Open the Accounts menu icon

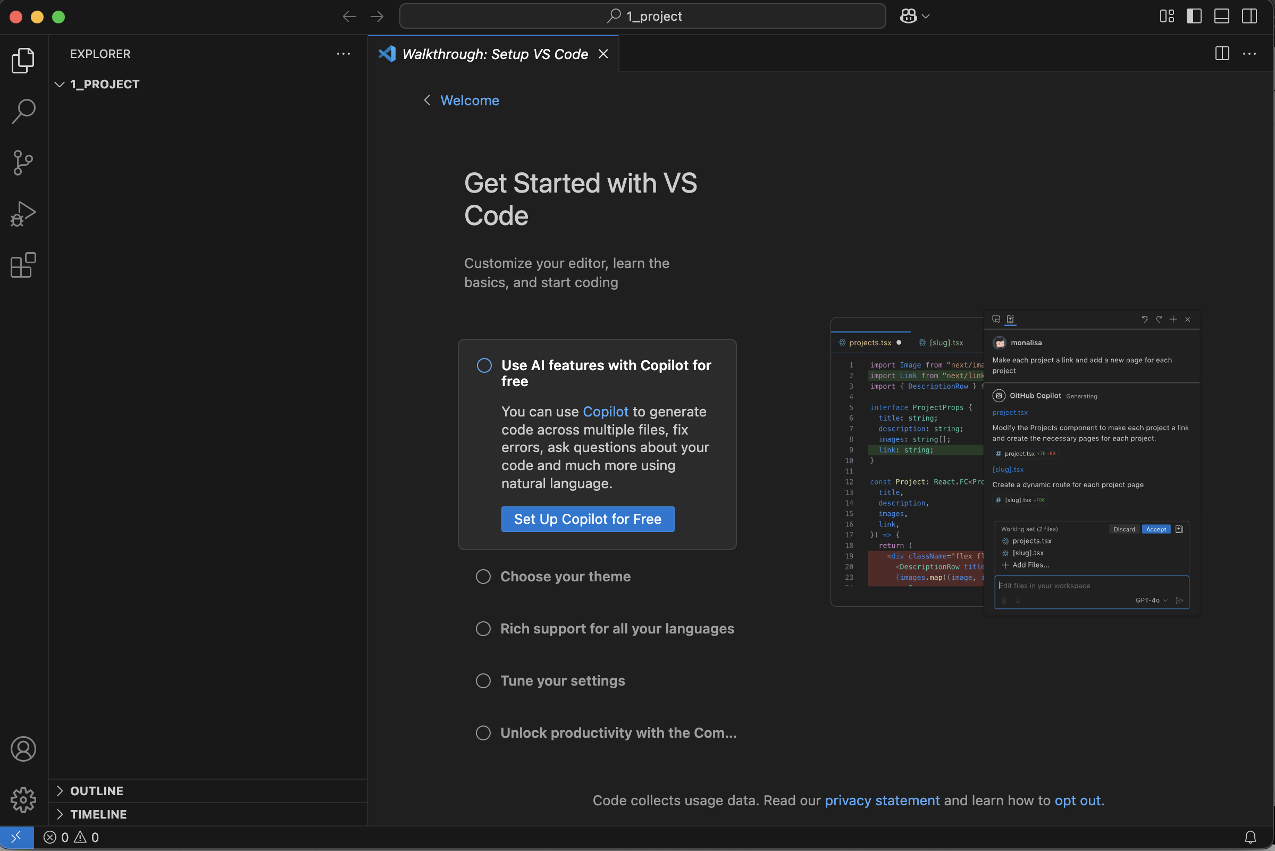23,749
